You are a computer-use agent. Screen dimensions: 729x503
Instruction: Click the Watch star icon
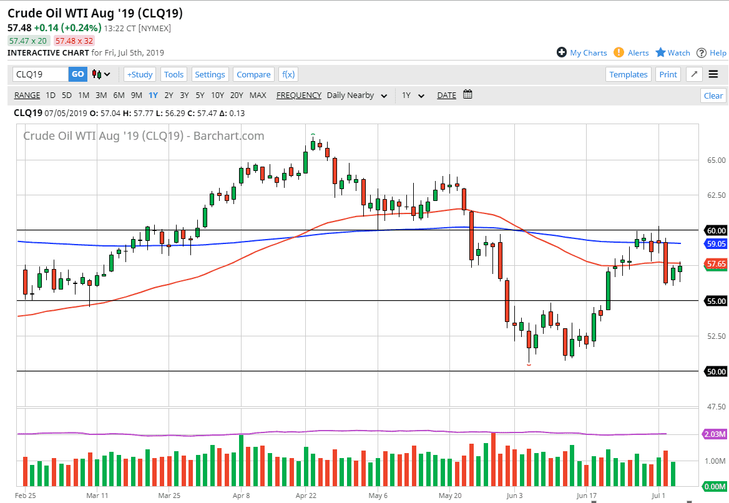coord(660,52)
